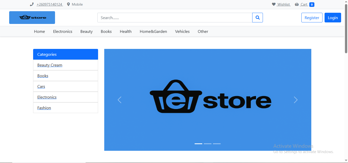Click the Mobile location pin icon
The width and height of the screenshot is (348, 163).
(68, 4)
